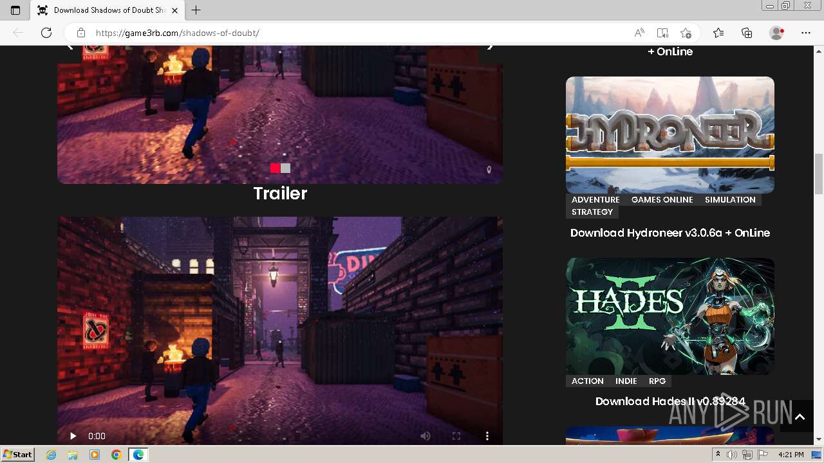Open the ADVENTURE category tag

tap(595, 200)
